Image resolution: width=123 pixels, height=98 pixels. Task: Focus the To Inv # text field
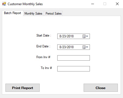(x=74, y=69)
